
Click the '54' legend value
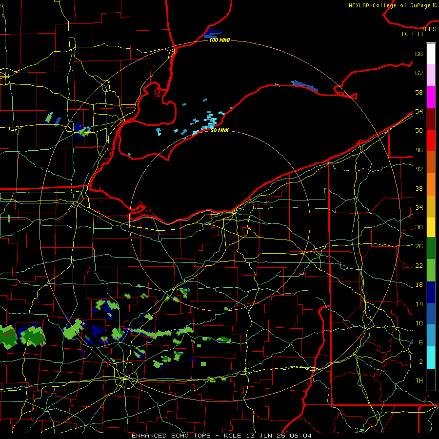click(x=419, y=111)
